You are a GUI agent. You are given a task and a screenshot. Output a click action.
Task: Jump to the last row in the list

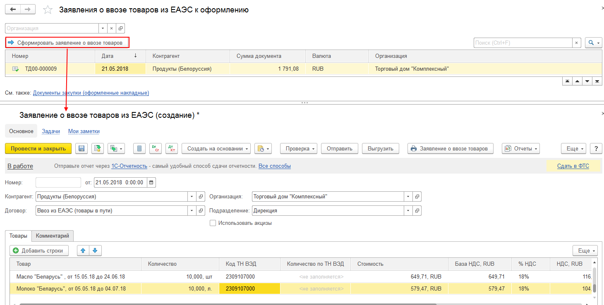[x=597, y=81]
